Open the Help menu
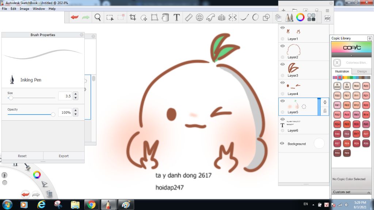The width and height of the screenshot is (374, 210). [52, 9]
